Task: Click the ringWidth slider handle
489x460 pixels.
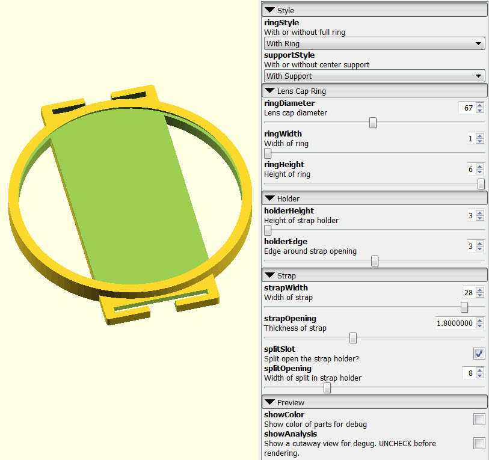Action: (268, 153)
